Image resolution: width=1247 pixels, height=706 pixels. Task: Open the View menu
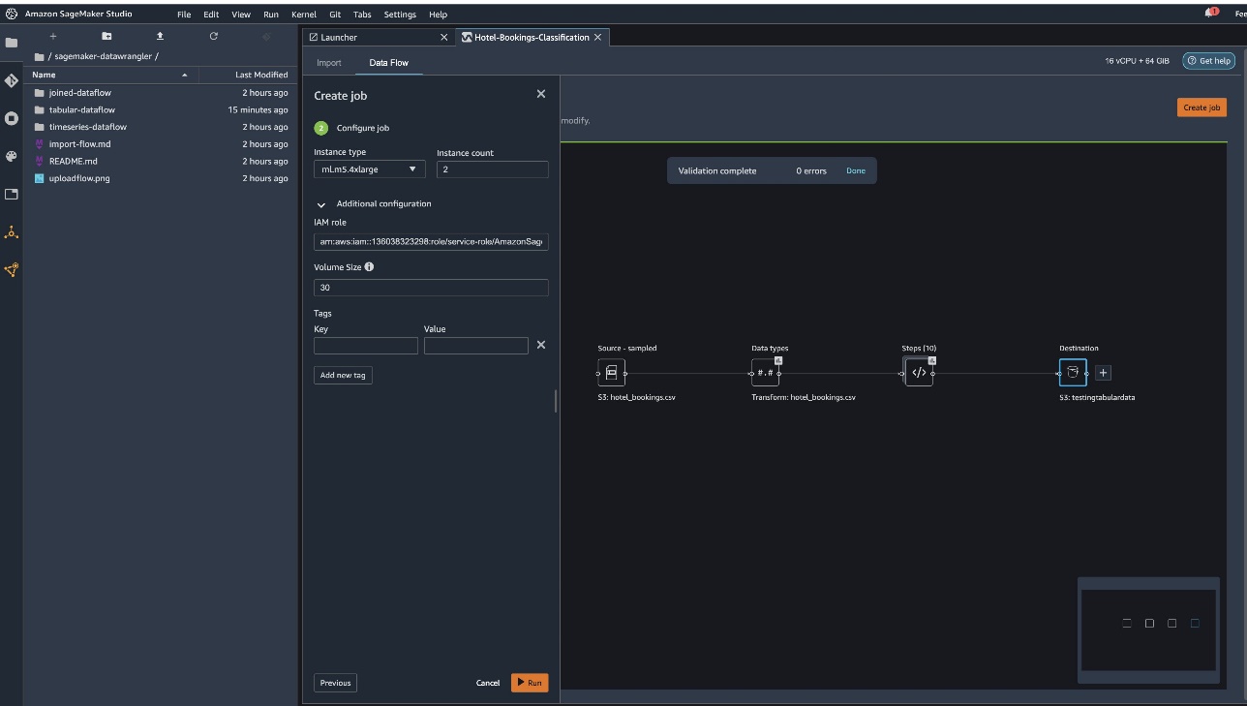(x=241, y=15)
